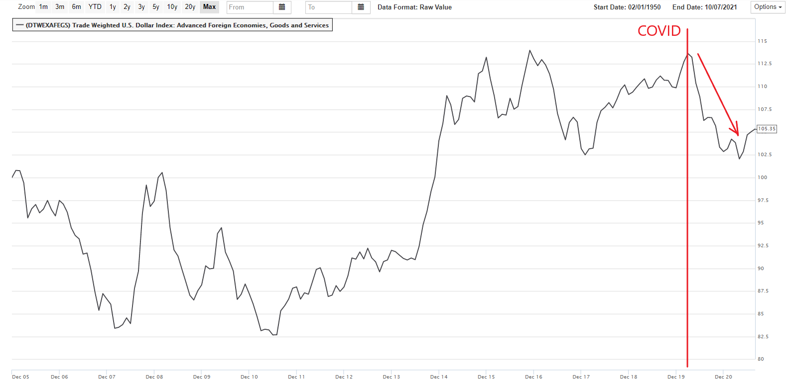
Task: Click the From date input field
Action: (250, 7)
